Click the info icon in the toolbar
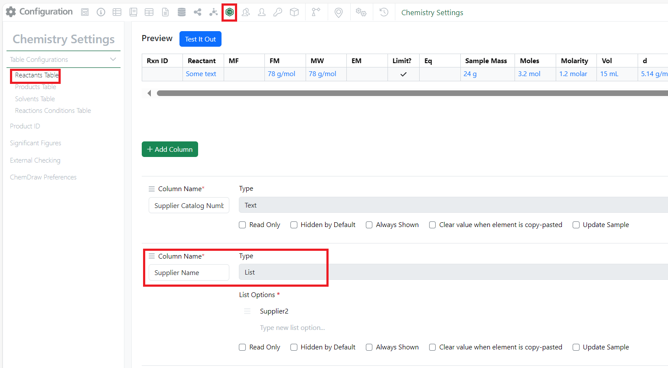The height and width of the screenshot is (368, 668). tap(101, 12)
